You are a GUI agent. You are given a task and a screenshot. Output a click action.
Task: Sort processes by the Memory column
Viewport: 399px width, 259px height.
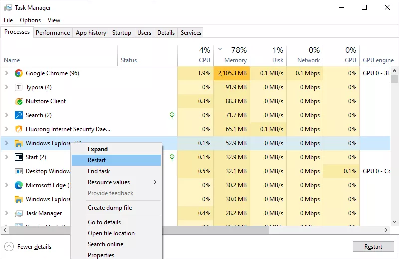(232, 56)
